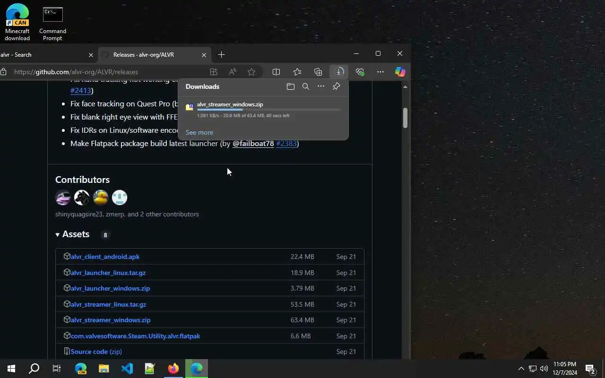Open pull request link #2383
The height and width of the screenshot is (378, 605).
tap(286, 143)
